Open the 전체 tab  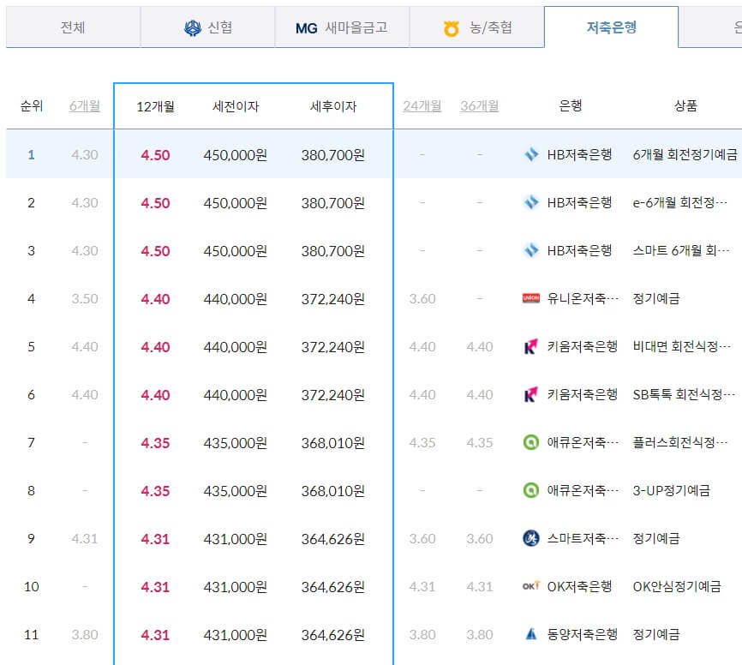pos(73,27)
